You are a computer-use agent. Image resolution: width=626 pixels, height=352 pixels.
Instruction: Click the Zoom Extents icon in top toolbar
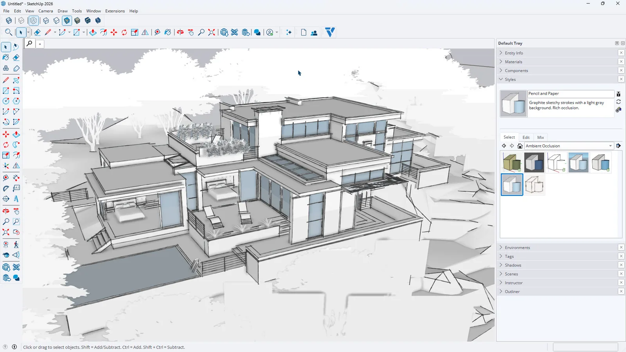pyautogui.click(x=211, y=32)
